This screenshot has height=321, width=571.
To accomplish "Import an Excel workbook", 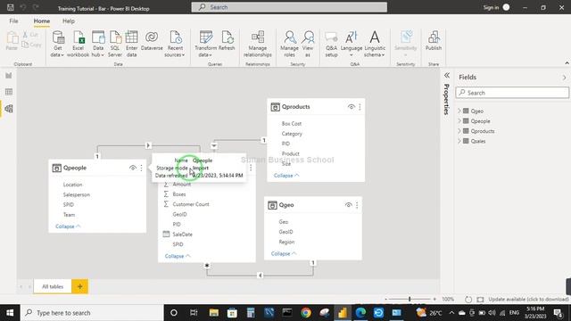I will click(x=78, y=44).
